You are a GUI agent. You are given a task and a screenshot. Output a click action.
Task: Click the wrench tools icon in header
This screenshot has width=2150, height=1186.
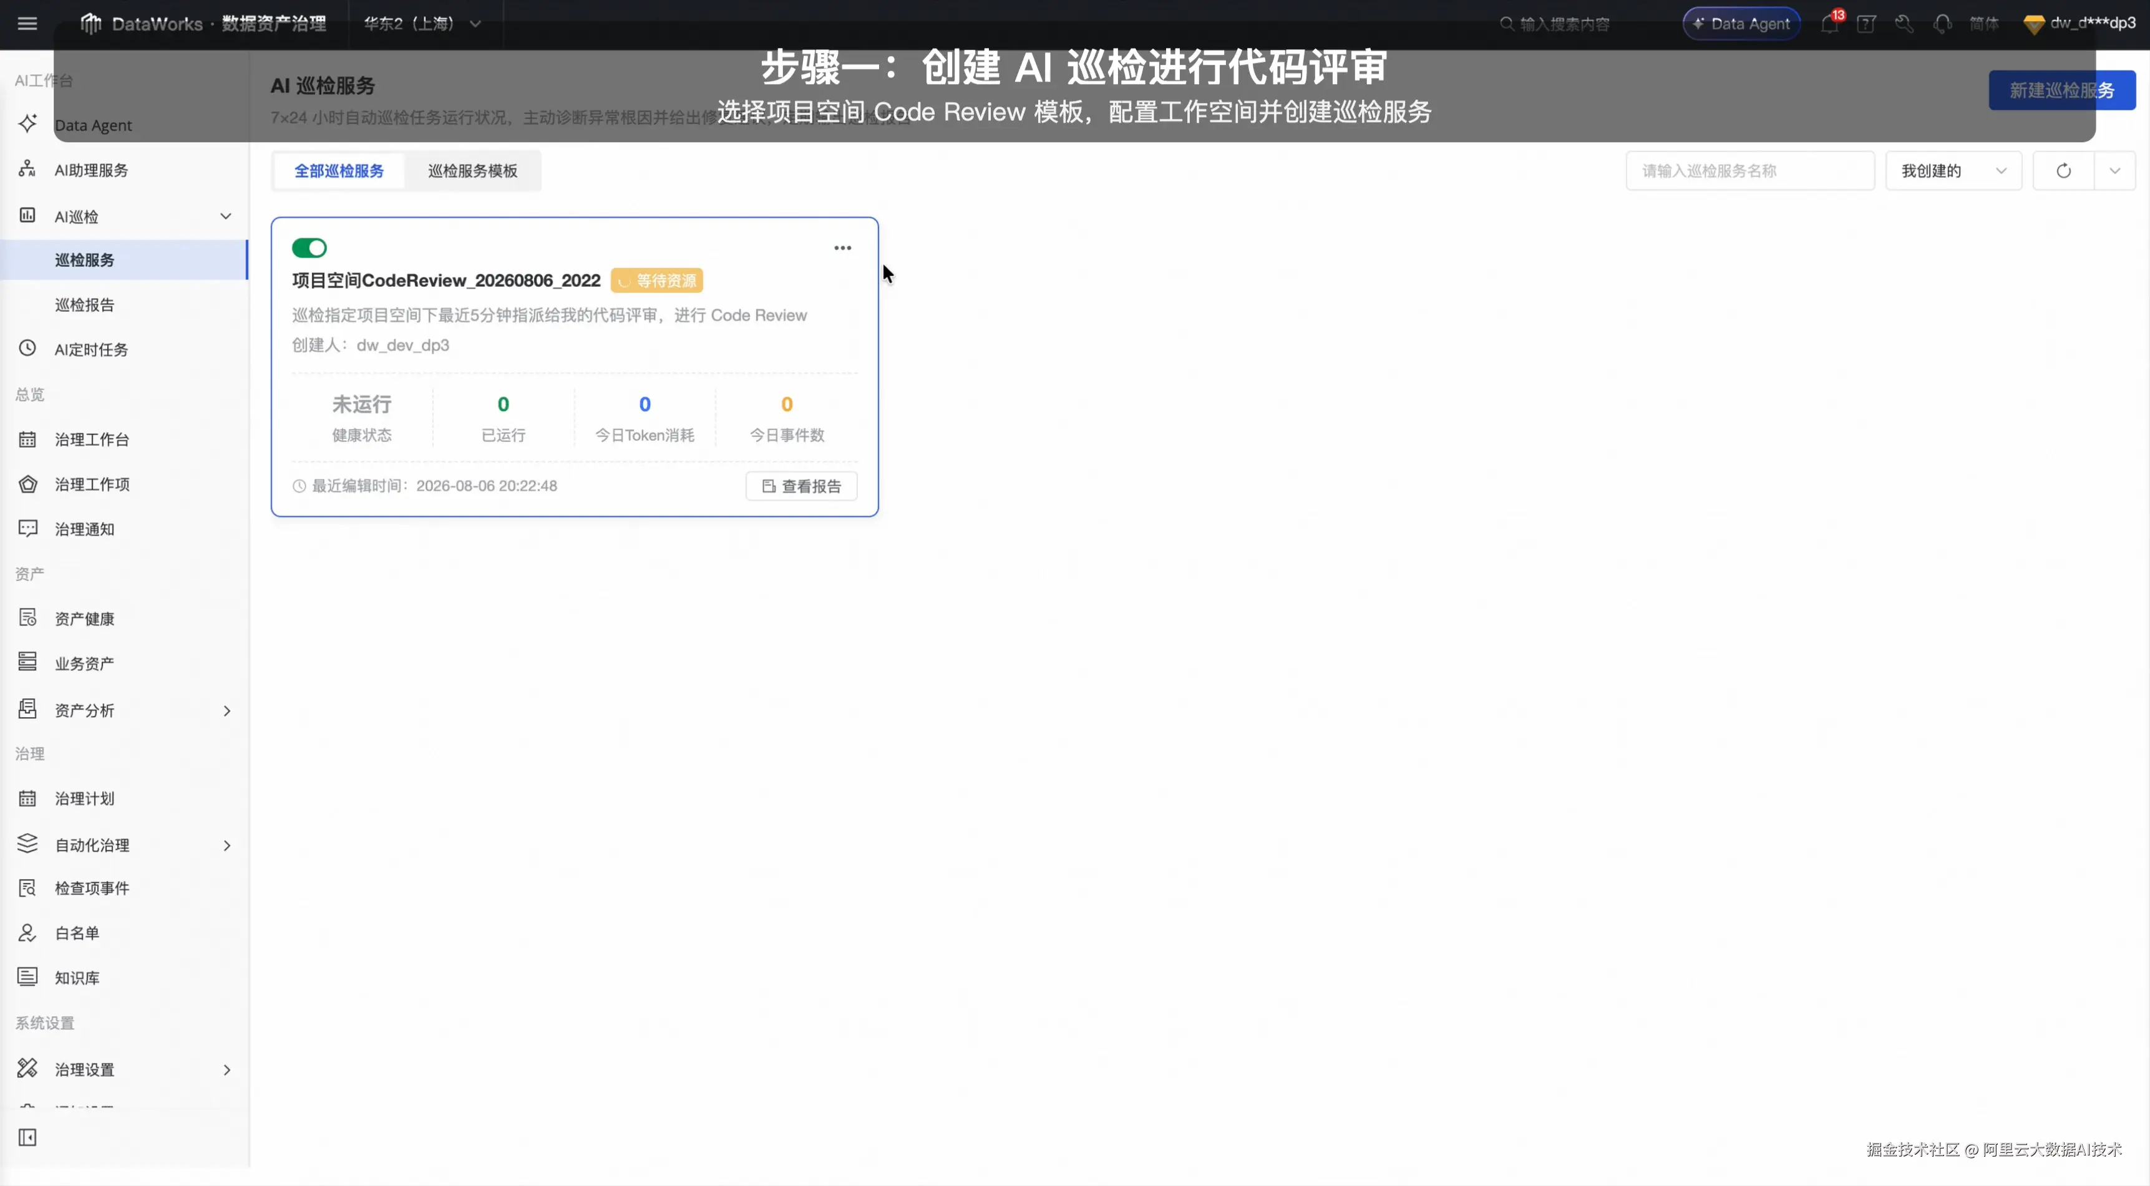click(x=1904, y=23)
